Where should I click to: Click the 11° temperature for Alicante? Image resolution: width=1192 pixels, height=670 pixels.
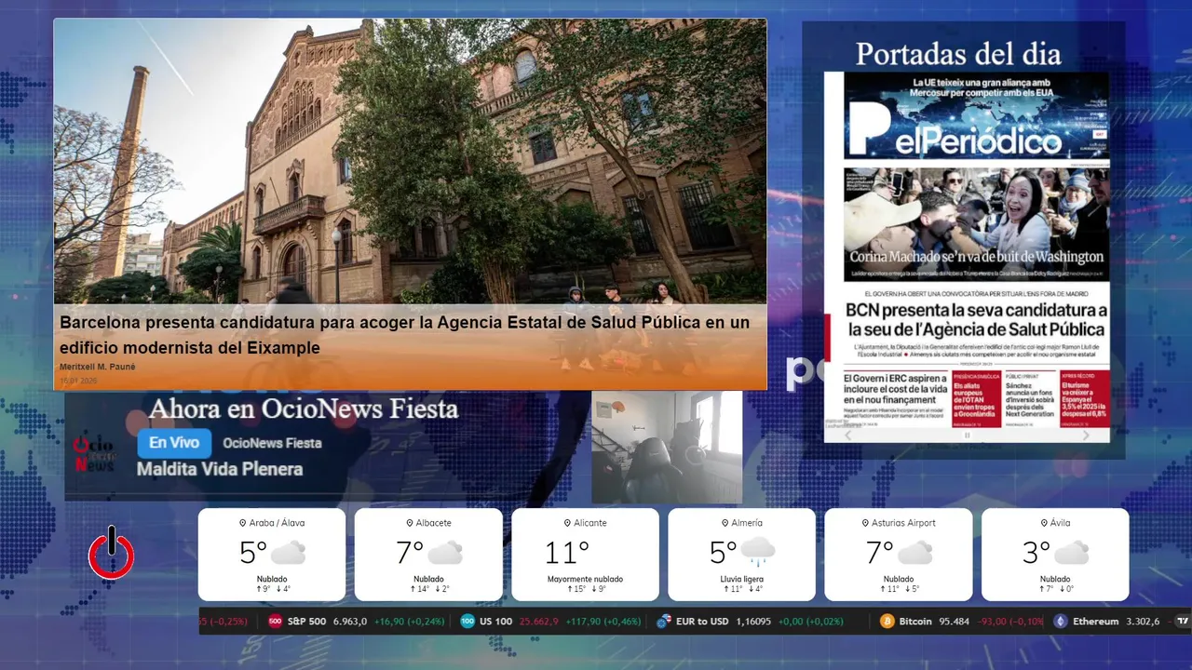(x=567, y=553)
